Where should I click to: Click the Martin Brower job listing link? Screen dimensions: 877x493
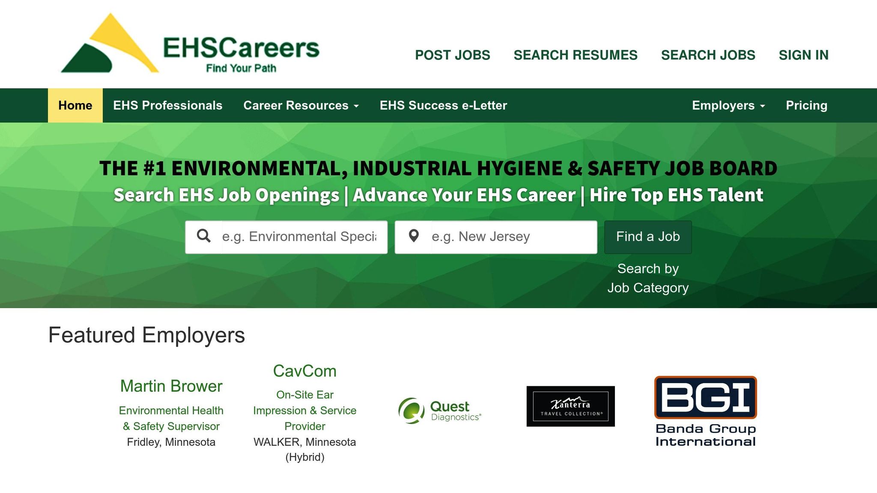171,386
